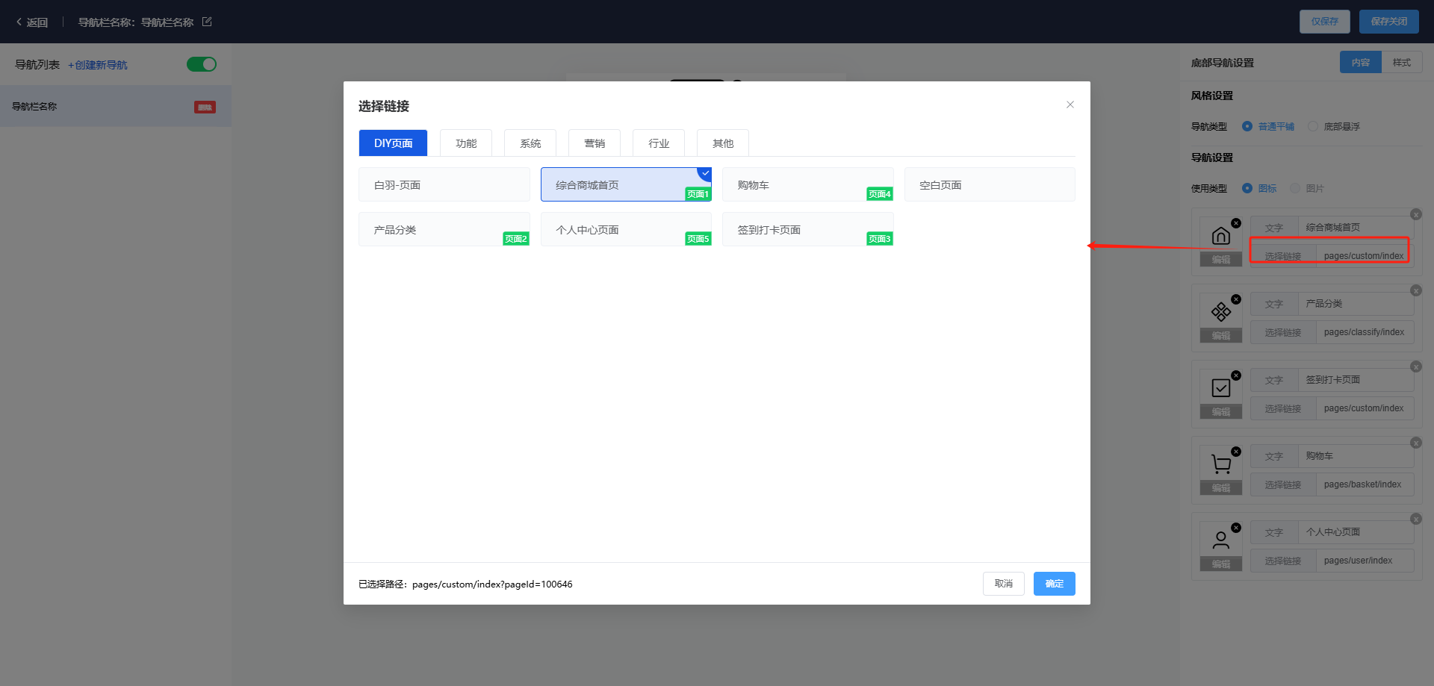This screenshot has width=1434, height=686.
Task: Click 选择链接 for the 产品分类 item
Action: click(1282, 332)
